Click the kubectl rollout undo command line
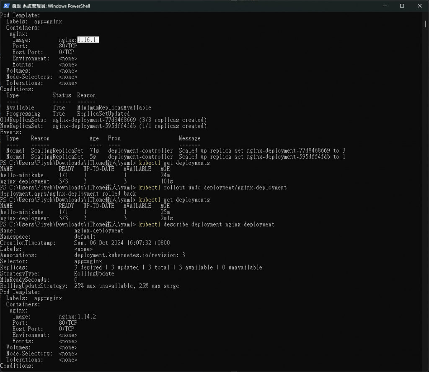 [x=213, y=188]
